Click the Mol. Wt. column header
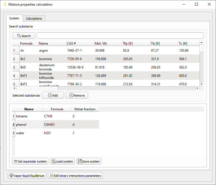The image size is (216, 185). [x=108, y=44]
